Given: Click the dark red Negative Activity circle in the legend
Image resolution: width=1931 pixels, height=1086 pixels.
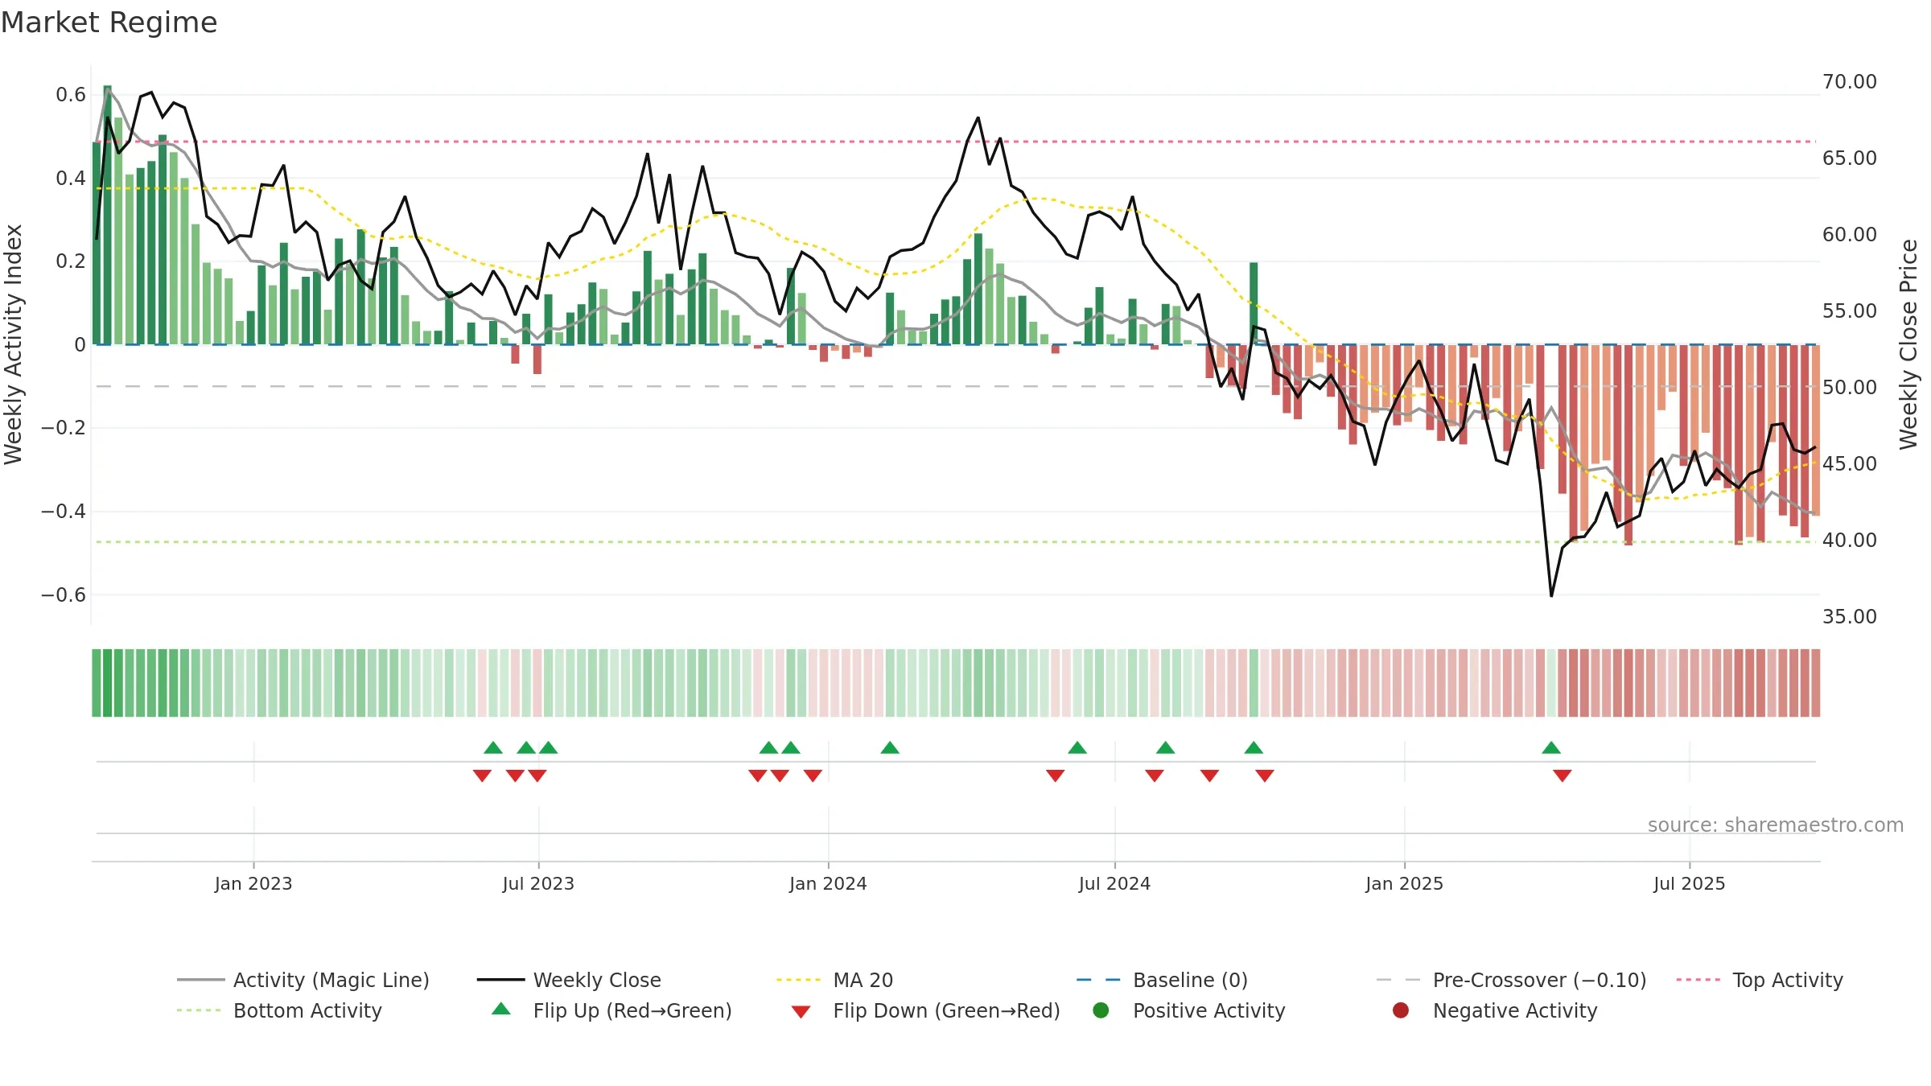Looking at the screenshot, I should click(1401, 1010).
